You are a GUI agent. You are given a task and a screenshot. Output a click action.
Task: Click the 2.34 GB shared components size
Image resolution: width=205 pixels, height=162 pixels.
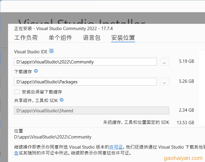(x=186, y=110)
